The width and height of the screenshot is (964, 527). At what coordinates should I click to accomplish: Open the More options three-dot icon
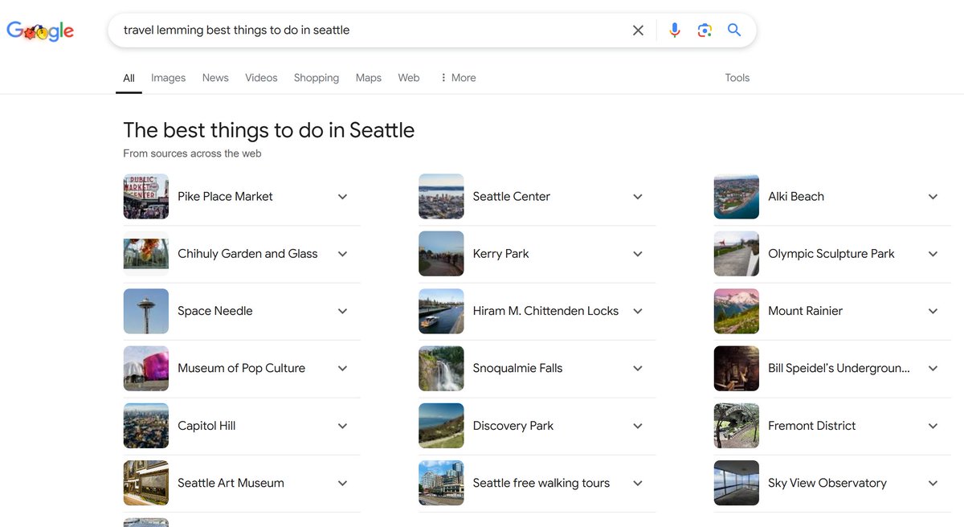pos(444,77)
